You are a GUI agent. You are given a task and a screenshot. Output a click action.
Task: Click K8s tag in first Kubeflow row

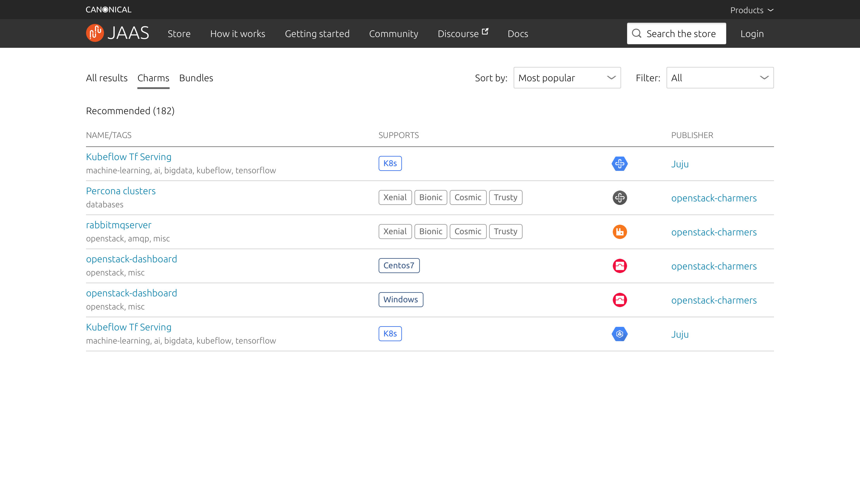point(390,163)
